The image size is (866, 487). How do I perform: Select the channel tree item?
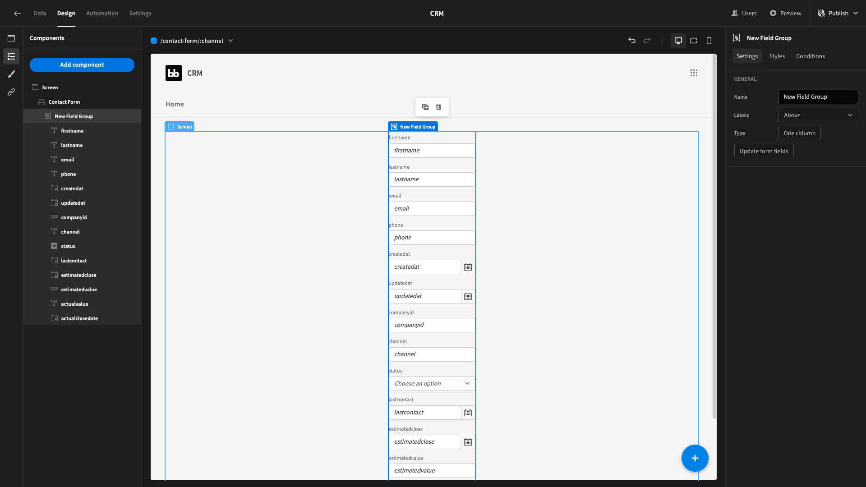pyautogui.click(x=82, y=232)
